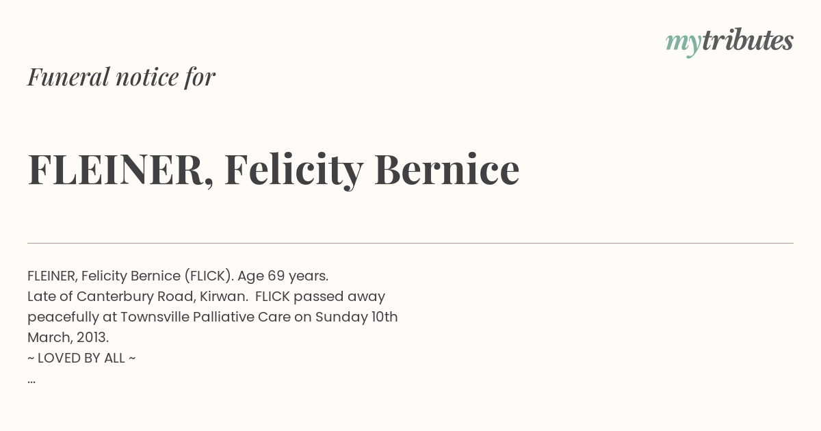This screenshot has width=821, height=431.
Task: Click "Late of" at start of second line
Action: [50, 297]
